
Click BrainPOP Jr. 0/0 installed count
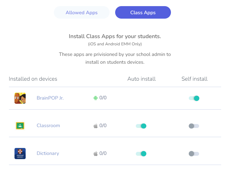point(103,98)
